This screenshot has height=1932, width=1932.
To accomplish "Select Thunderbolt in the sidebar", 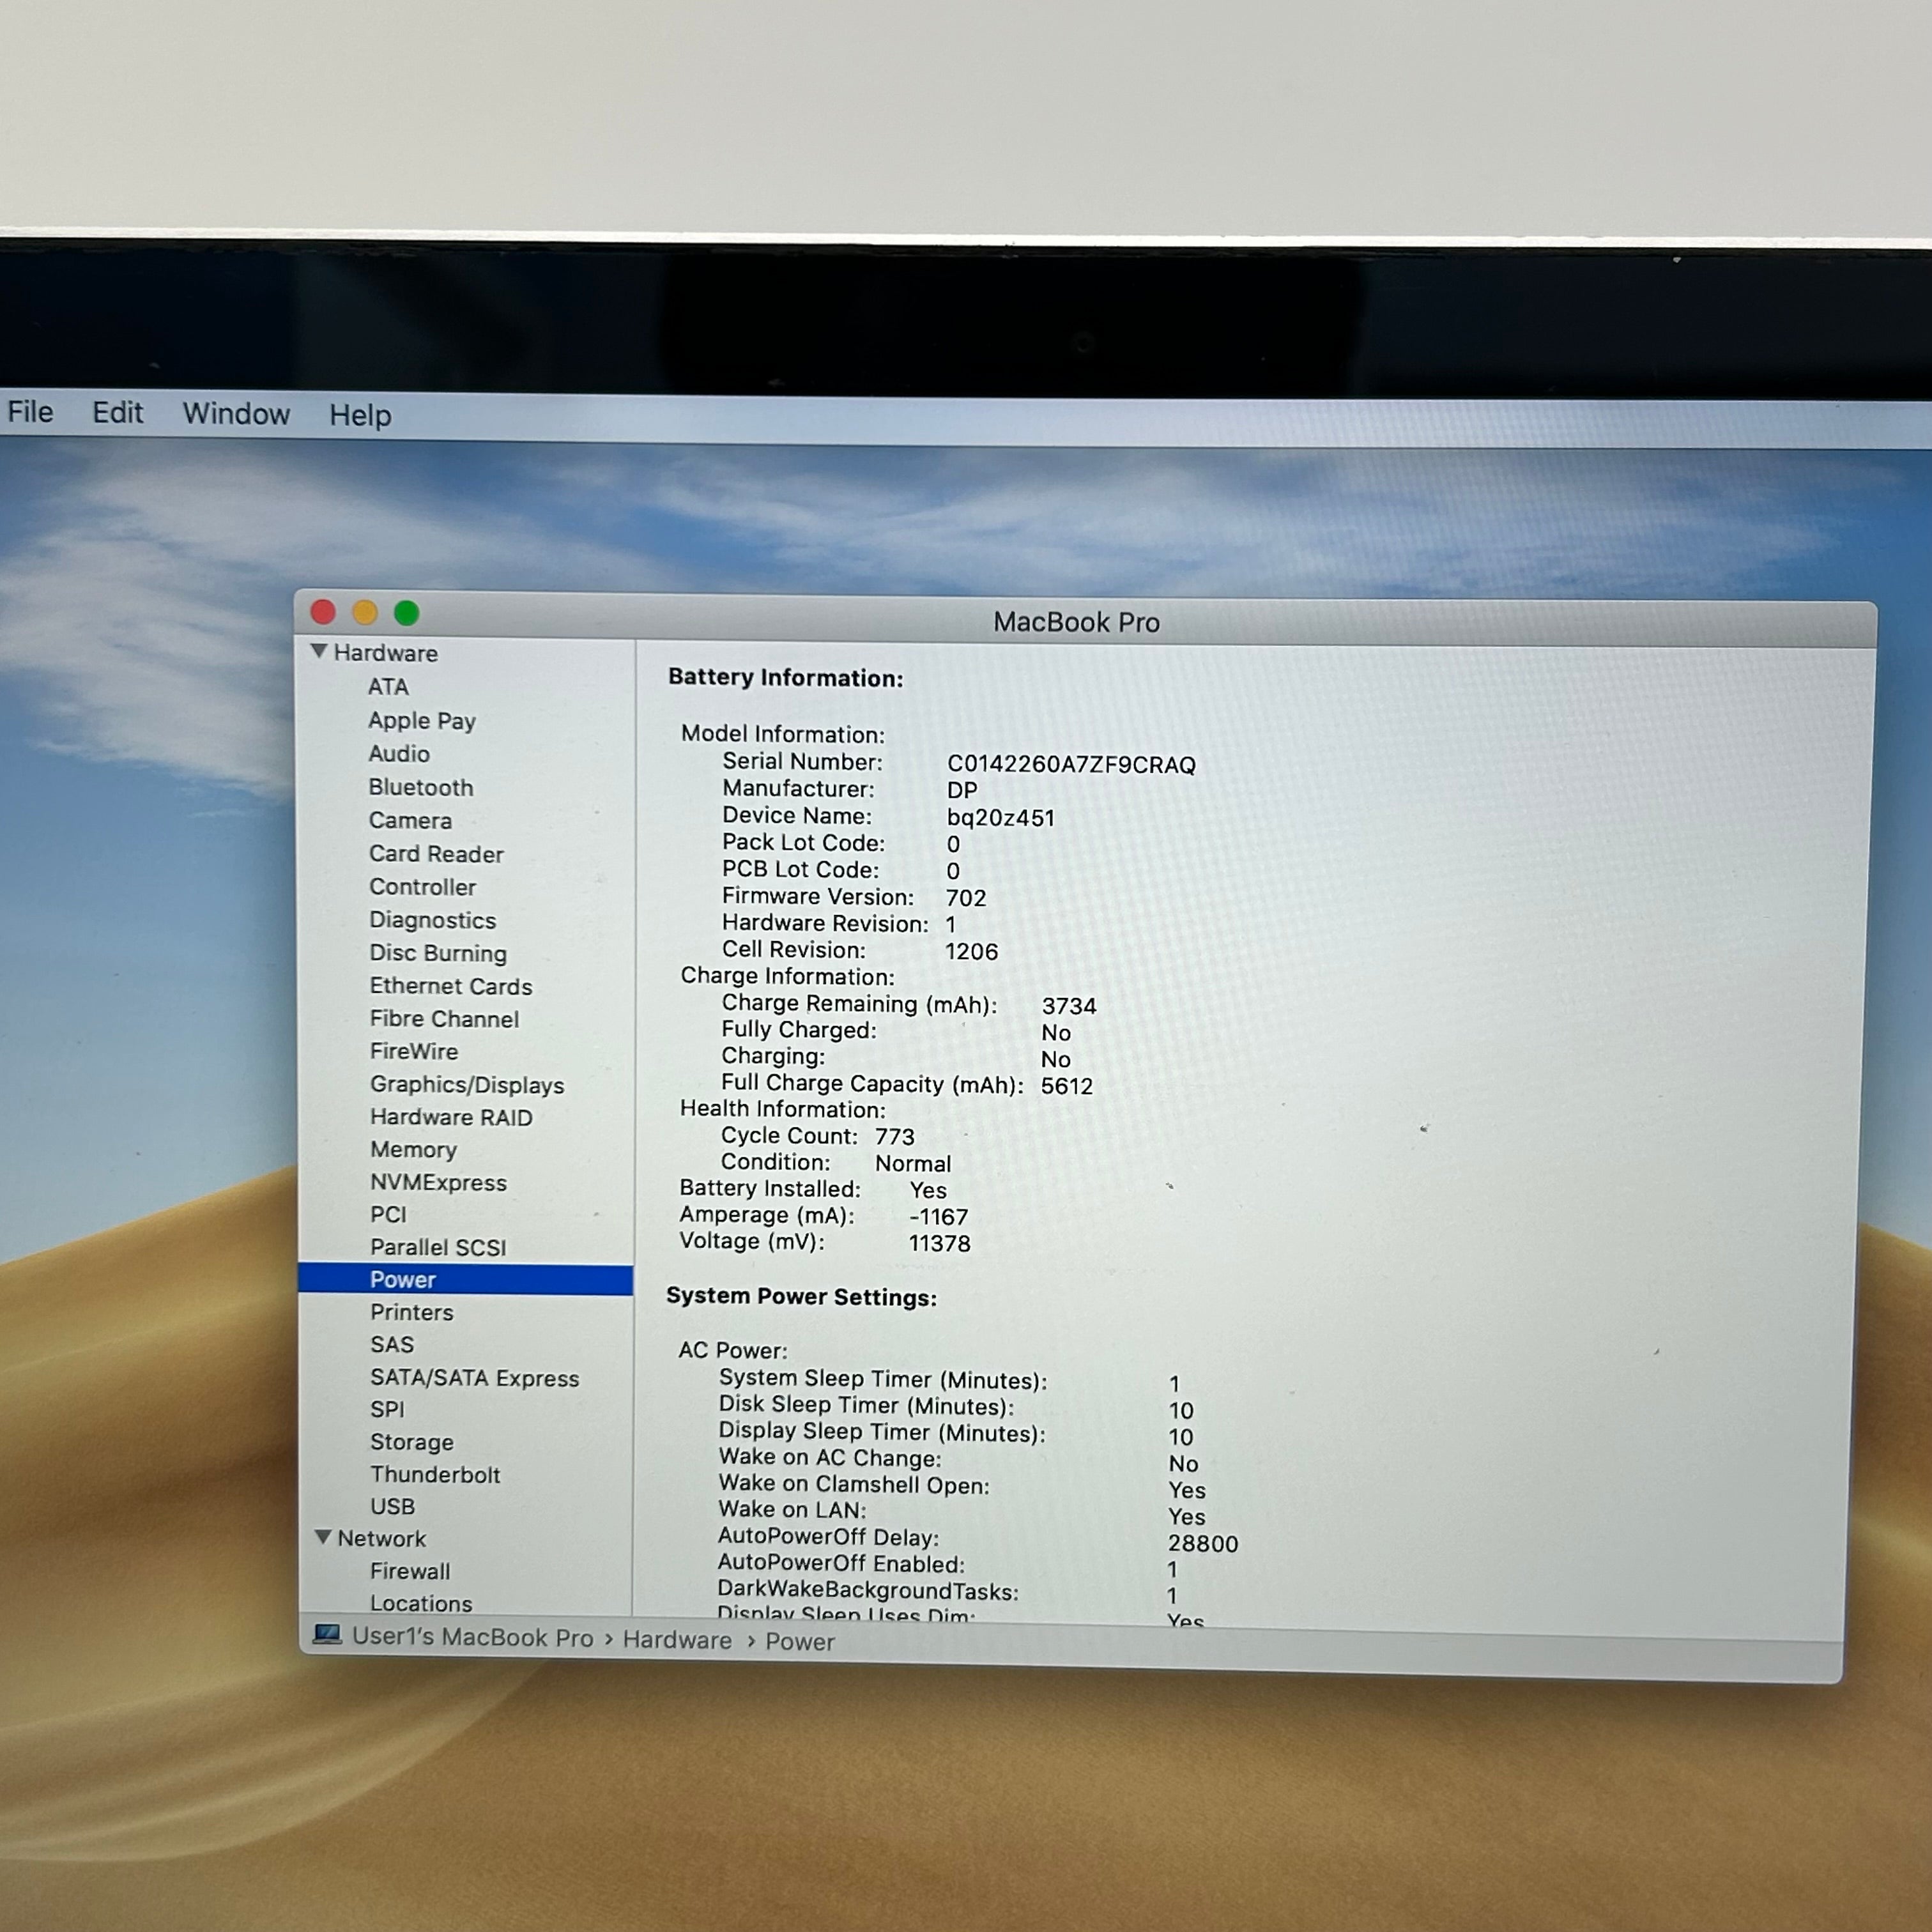I will pyautogui.click(x=435, y=1475).
